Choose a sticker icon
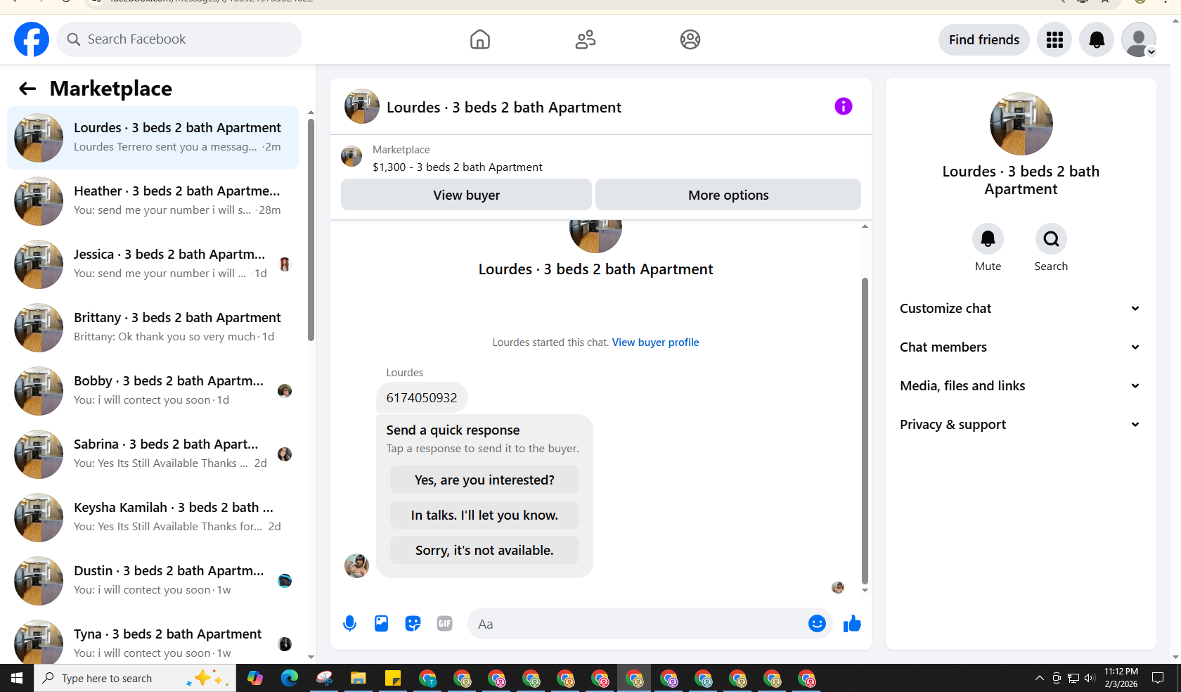 (413, 624)
